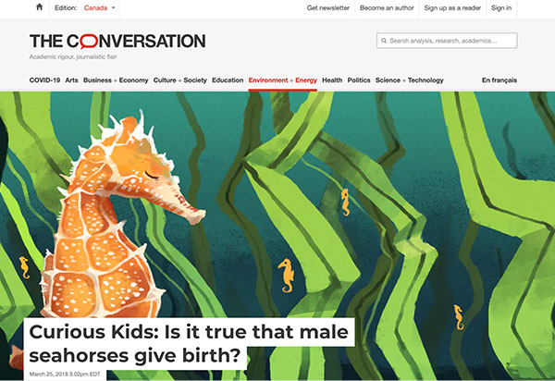The height and width of the screenshot is (381, 555).
Task: Open the COVID-19 section
Action: coord(44,80)
